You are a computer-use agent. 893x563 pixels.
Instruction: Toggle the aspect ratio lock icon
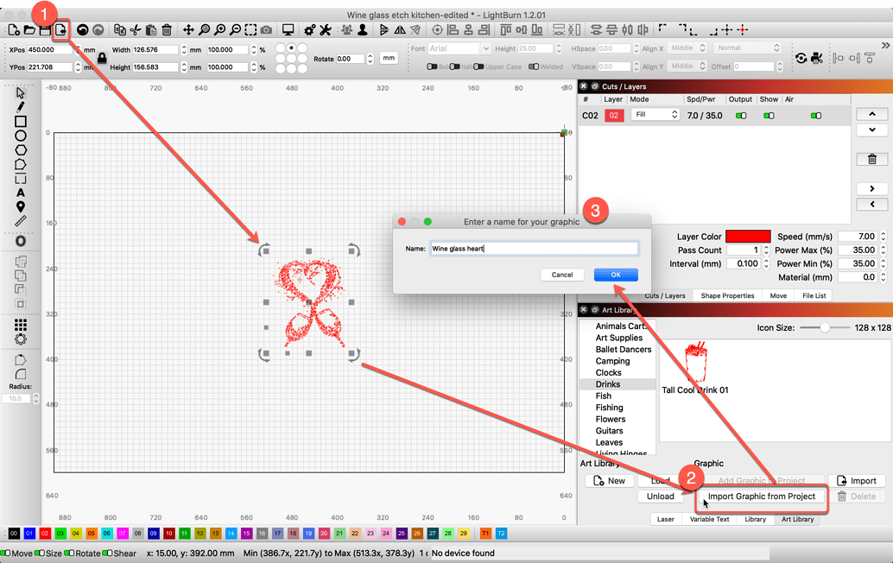102,58
